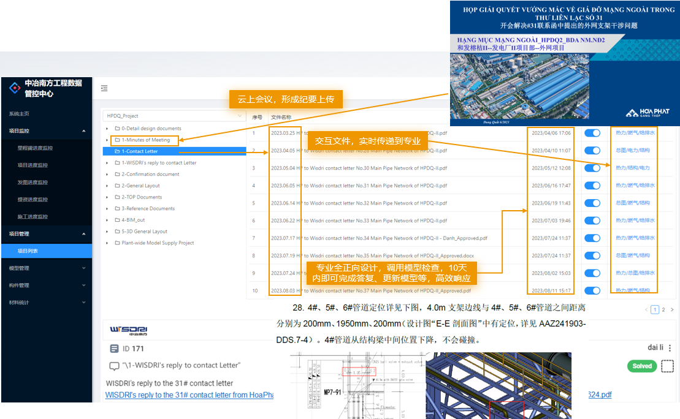Screen dimensions: 680x419
Task: Toggle the switch for contact letter No.32 row
Action: pyautogui.click(x=592, y=203)
